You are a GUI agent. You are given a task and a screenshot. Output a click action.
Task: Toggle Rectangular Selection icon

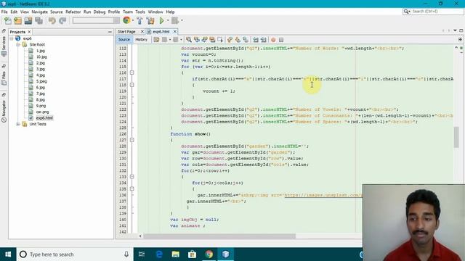click(x=220, y=40)
